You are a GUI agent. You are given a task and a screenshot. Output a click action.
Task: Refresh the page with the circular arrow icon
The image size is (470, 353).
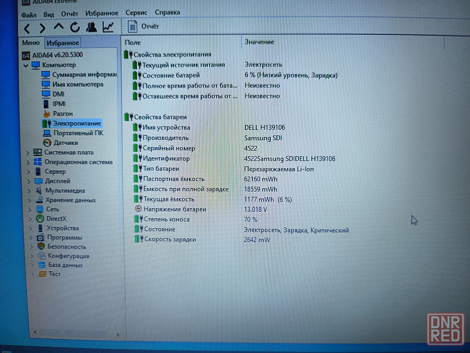(x=75, y=27)
